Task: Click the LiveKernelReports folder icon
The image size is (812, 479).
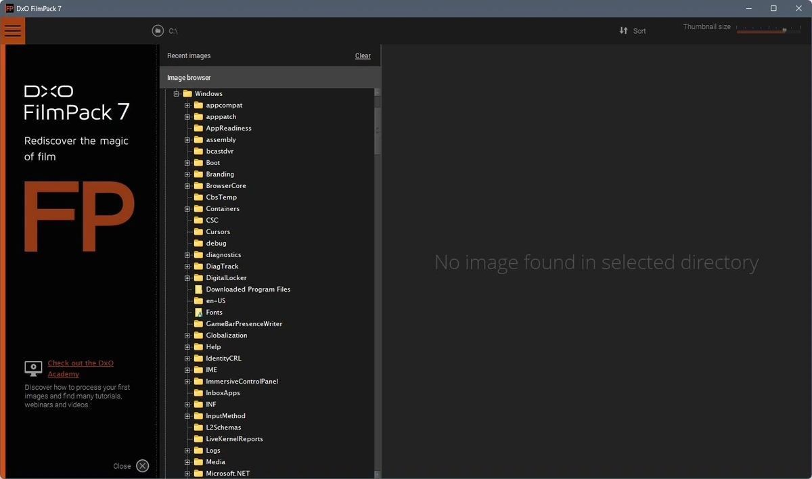Action: (x=199, y=439)
